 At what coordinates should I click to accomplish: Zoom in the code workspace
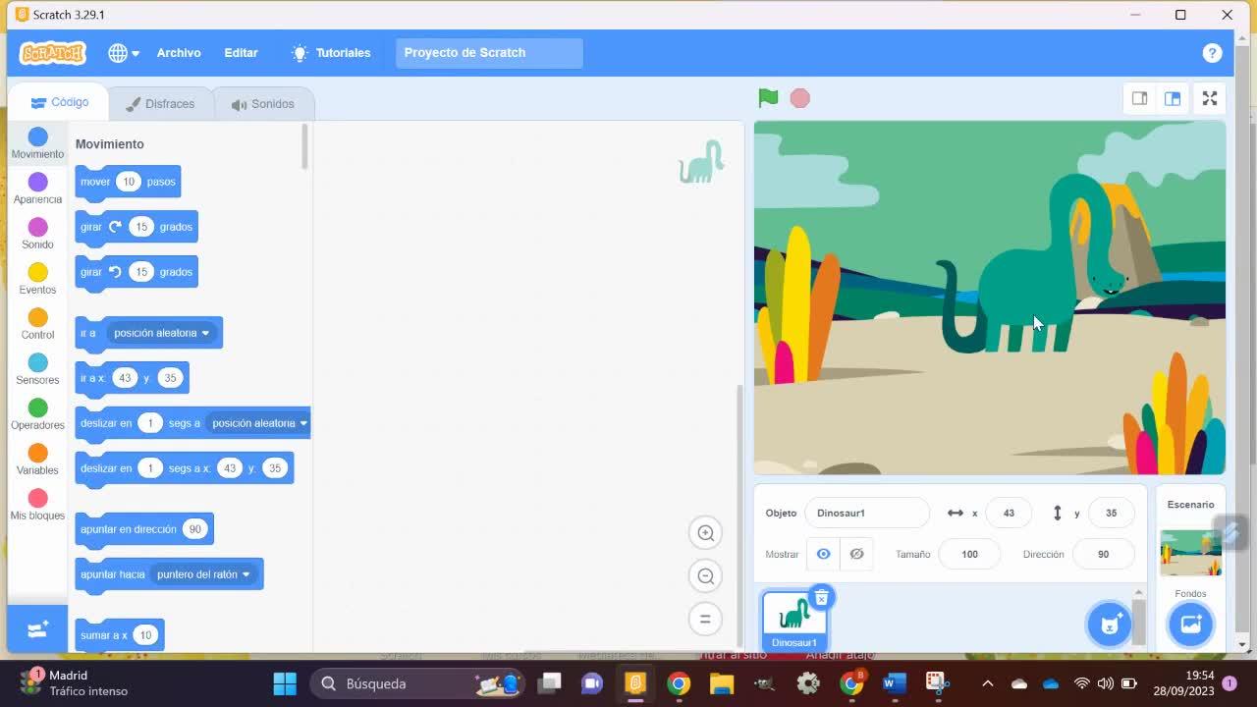705,533
